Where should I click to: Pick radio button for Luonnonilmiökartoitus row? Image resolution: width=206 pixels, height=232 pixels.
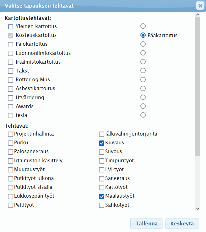(x=143, y=53)
